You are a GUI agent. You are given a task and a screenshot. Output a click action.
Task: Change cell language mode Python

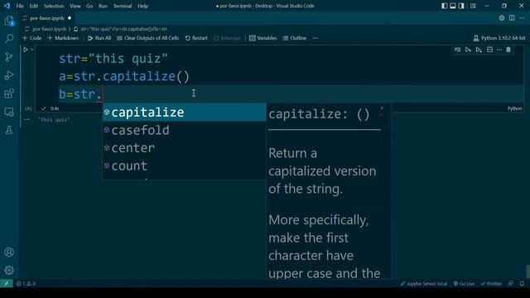point(514,108)
